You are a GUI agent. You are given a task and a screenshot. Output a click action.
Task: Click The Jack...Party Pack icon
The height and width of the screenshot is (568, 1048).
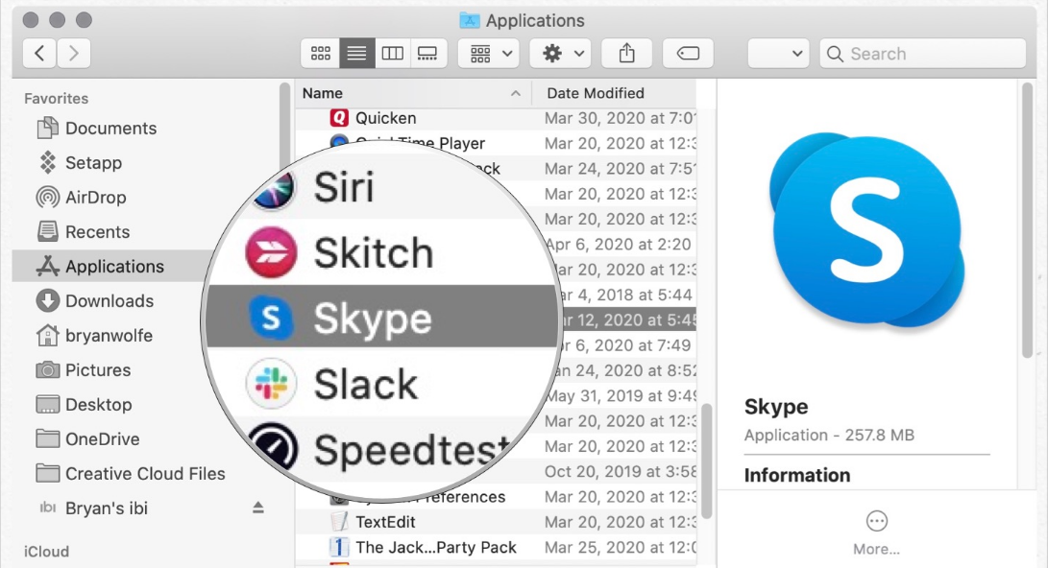339,547
